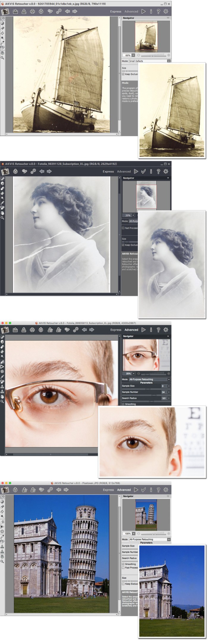The height and width of the screenshot is (643, 208).
Task: Undo last action in sailboat window
Action: click(x=67, y=11)
